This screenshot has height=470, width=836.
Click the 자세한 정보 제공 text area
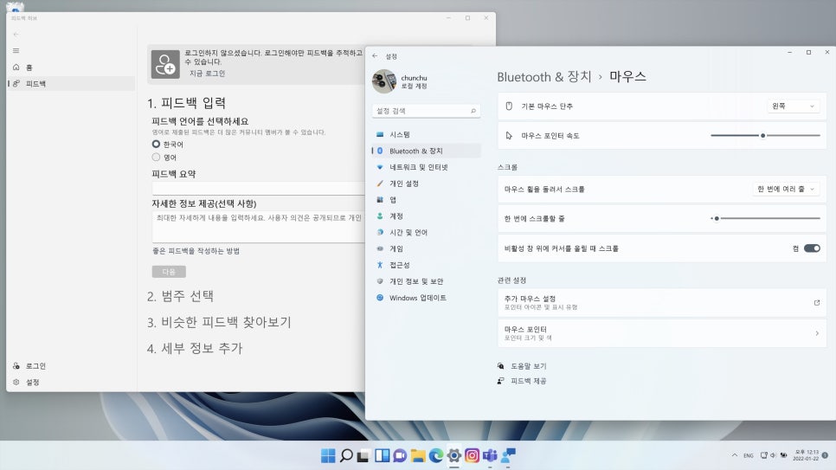[259, 227]
